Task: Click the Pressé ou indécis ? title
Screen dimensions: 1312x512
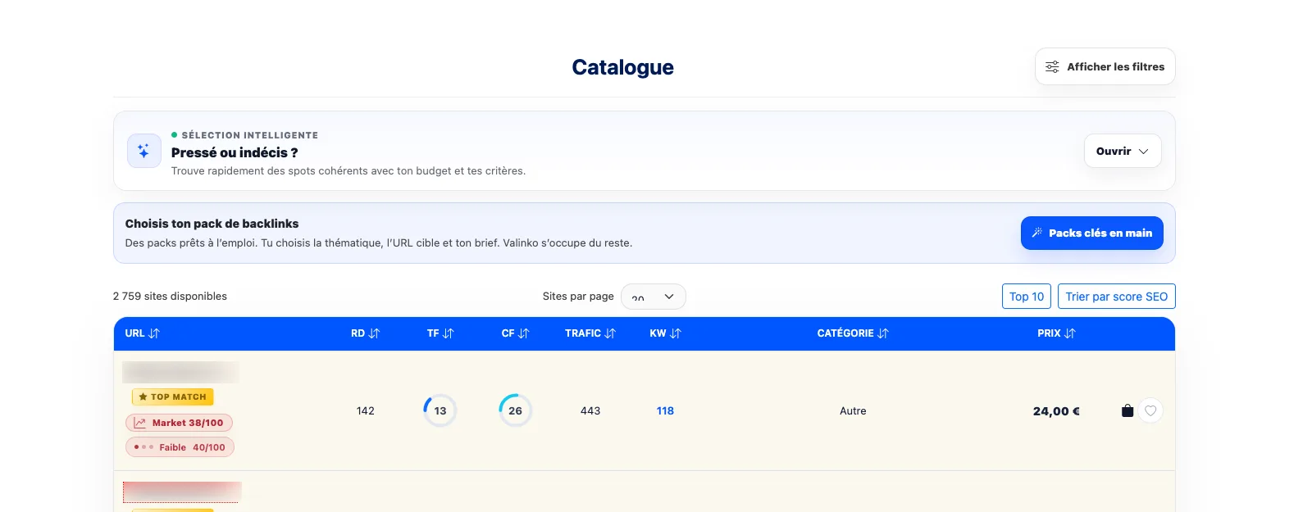Action: point(235,152)
